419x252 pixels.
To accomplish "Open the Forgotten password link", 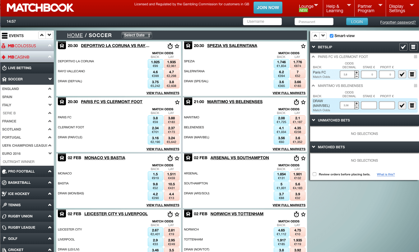I will tap(398, 22).
